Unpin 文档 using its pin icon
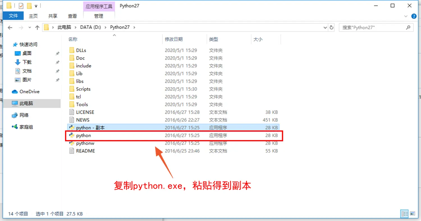Viewport: 421px width, 221px height. pos(57,71)
